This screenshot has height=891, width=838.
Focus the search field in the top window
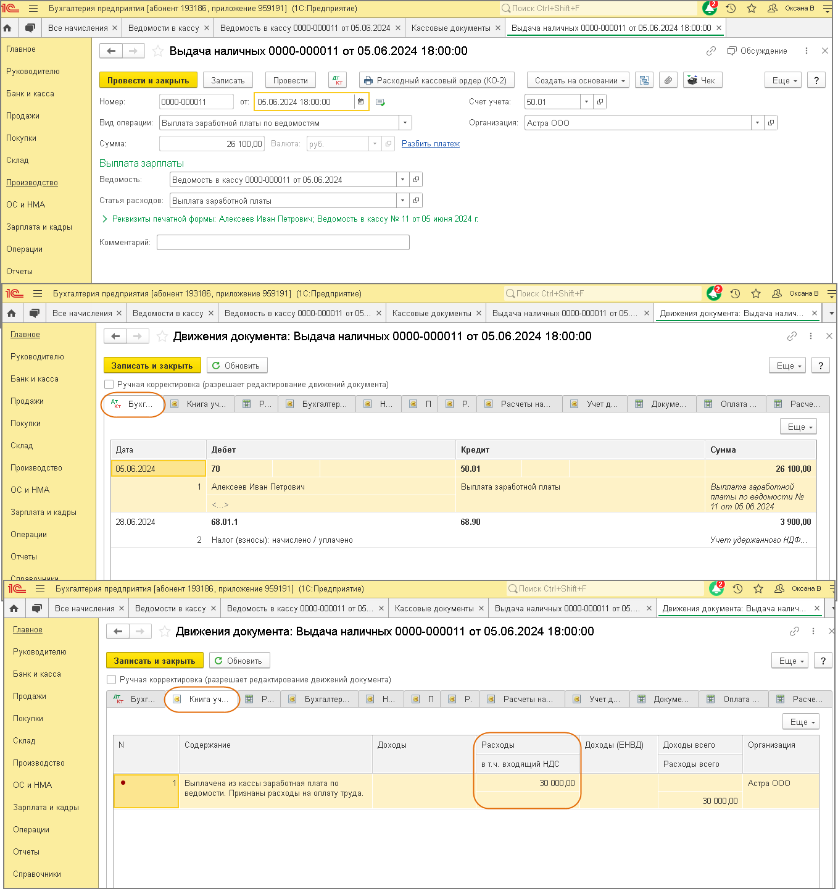pos(597,9)
